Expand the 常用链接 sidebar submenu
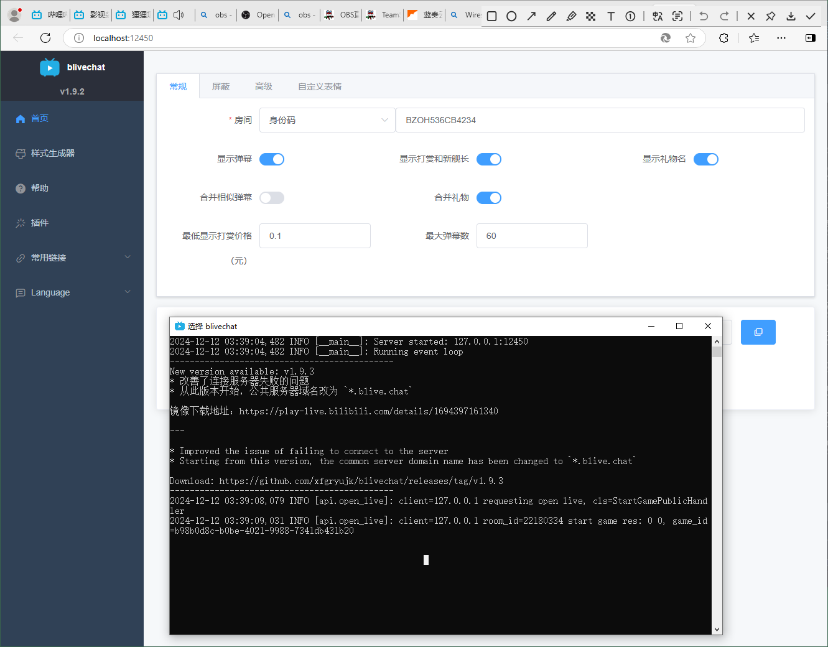The height and width of the screenshot is (647, 828). coord(72,258)
